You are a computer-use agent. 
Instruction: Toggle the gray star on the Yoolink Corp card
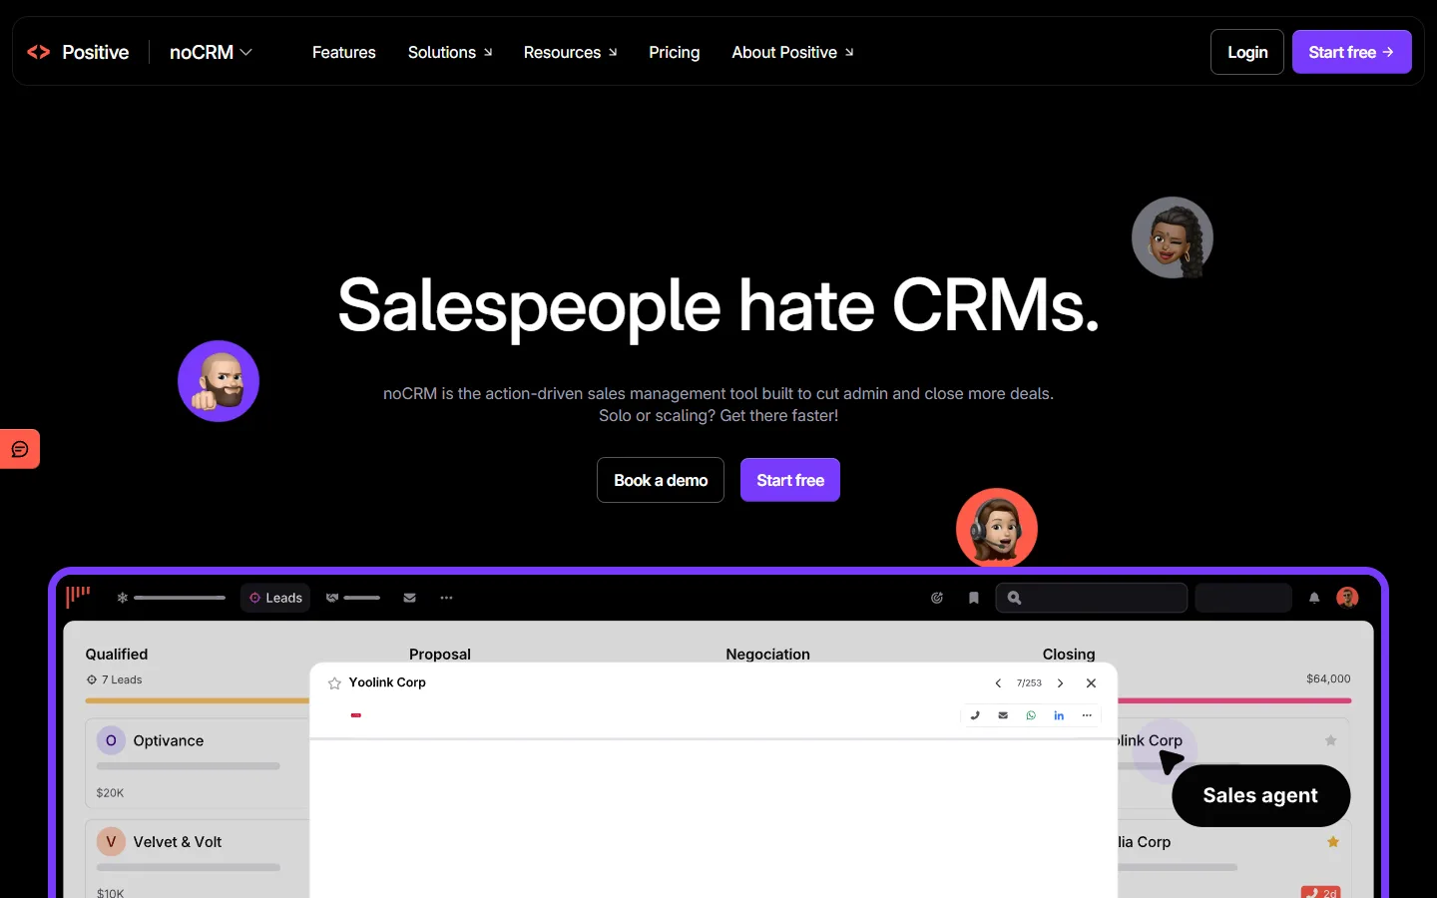click(1330, 740)
